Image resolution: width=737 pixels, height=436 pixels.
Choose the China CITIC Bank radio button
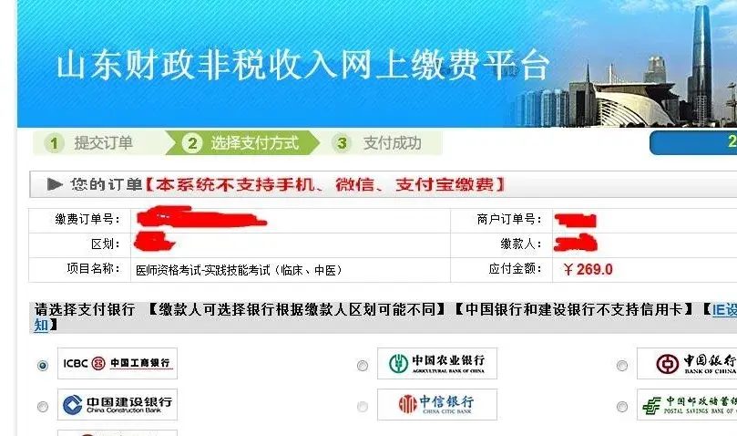tap(363, 406)
